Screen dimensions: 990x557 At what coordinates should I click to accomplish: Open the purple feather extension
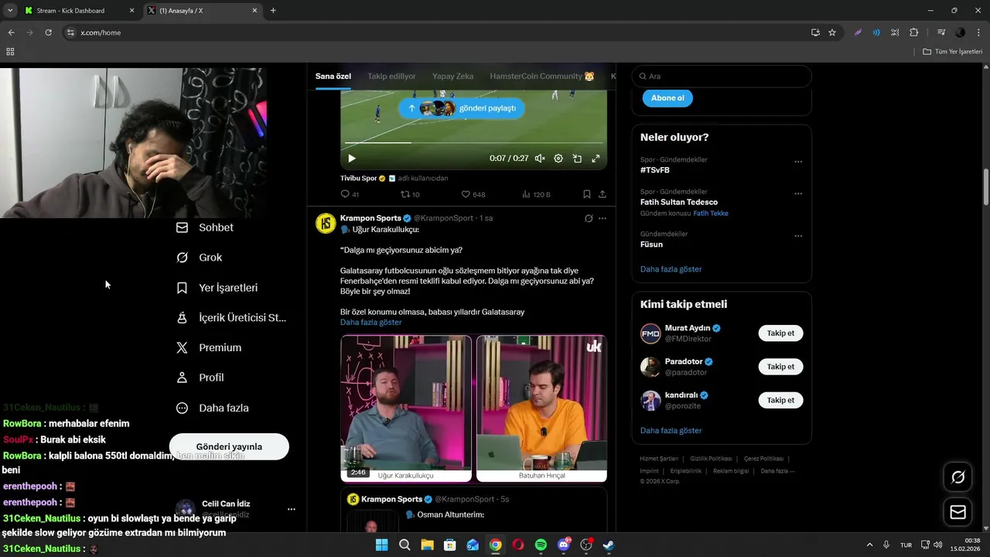coord(858,32)
